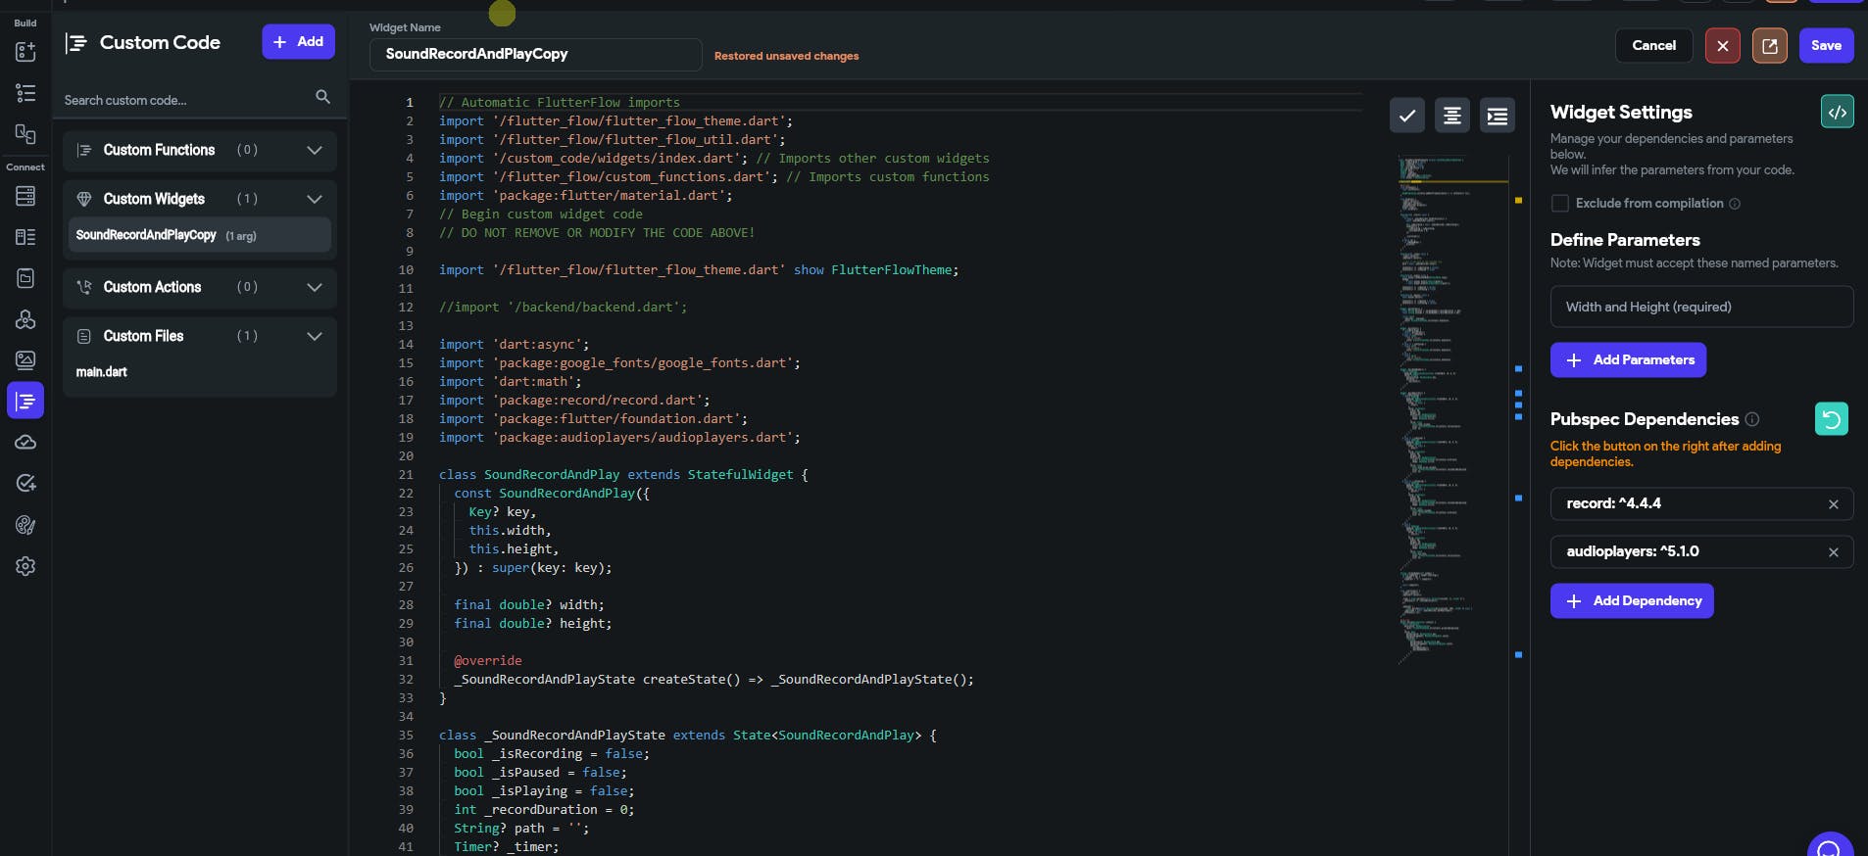Expand the Custom Actions section
Image resolution: width=1868 pixels, height=856 pixels.
point(314,287)
